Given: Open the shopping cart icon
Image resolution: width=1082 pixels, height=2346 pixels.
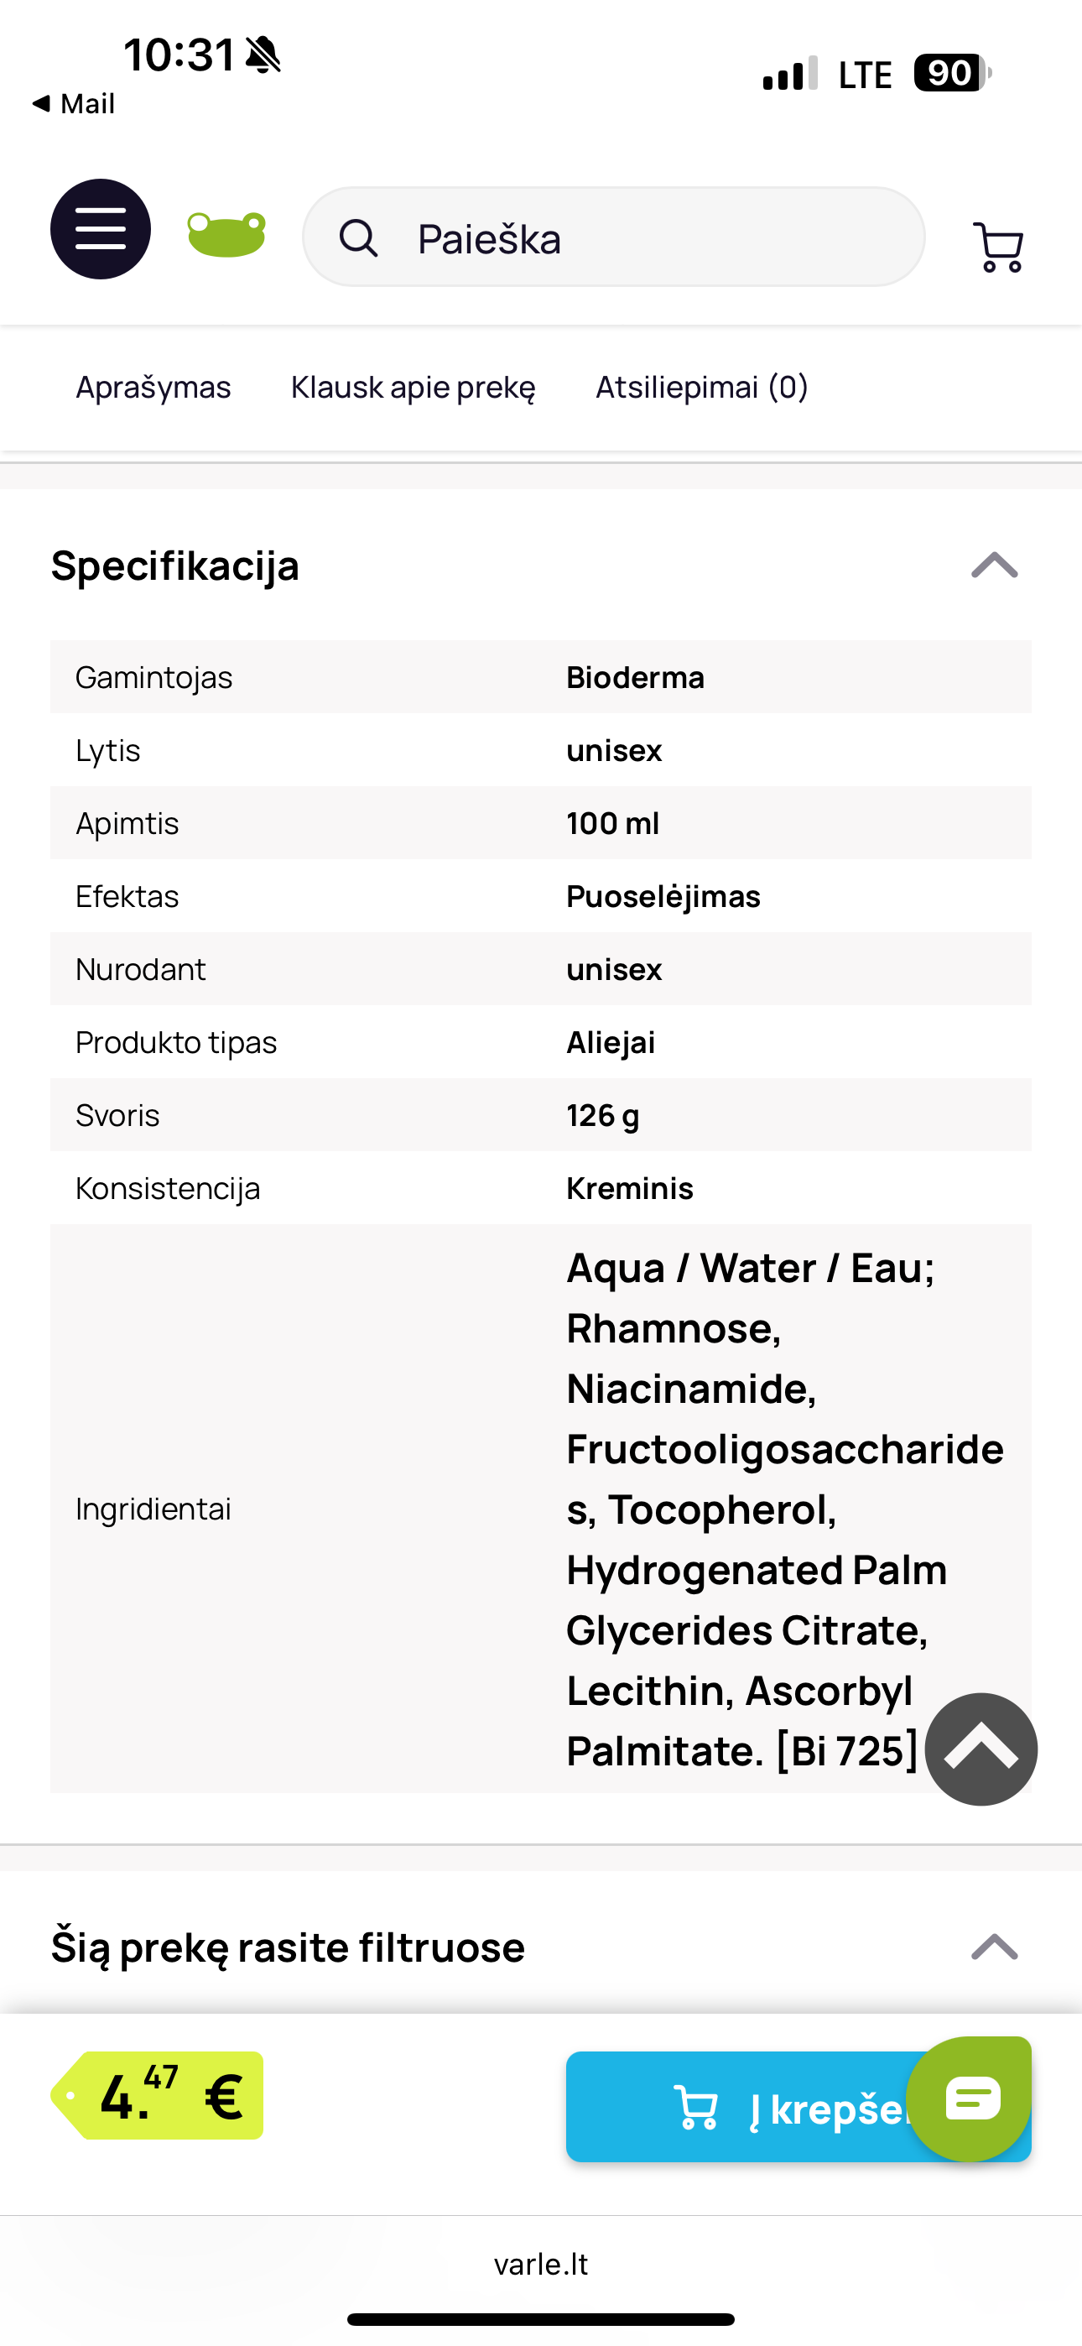Looking at the screenshot, I should point(999,247).
